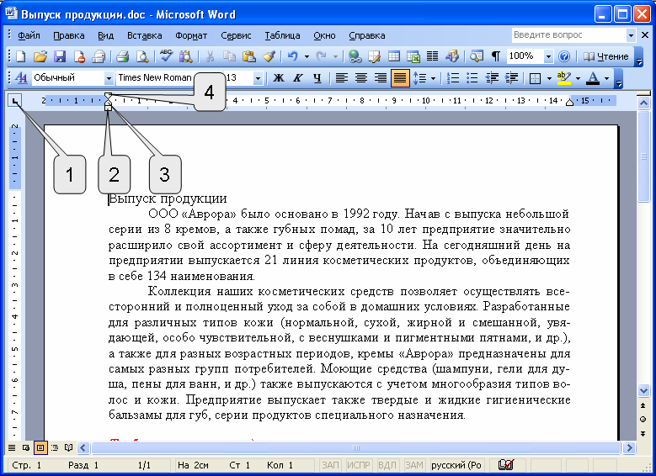Paste from clipboard icon
656x476 pixels.
click(x=249, y=56)
